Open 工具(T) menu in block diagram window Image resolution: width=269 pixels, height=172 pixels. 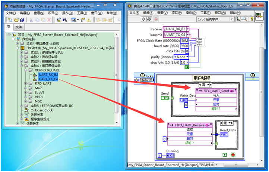[x=205, y=13]
